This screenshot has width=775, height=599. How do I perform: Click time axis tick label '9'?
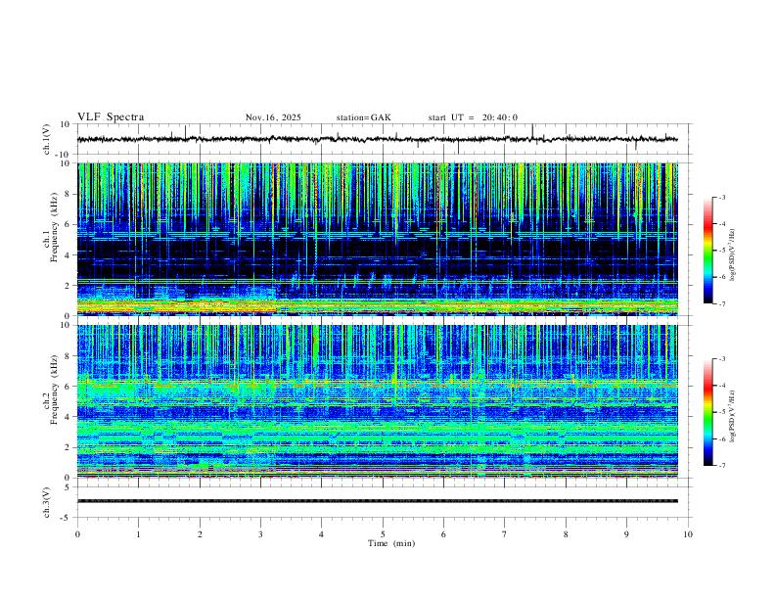pyautogui.click(x=626, y=534)
